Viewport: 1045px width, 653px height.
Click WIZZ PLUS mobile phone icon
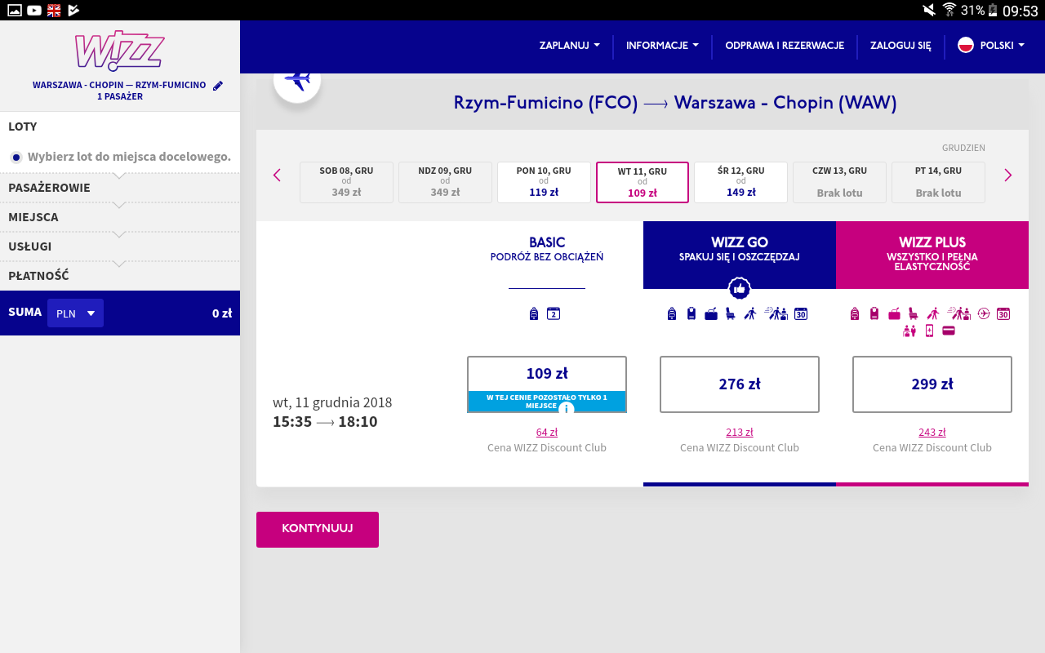929,331
